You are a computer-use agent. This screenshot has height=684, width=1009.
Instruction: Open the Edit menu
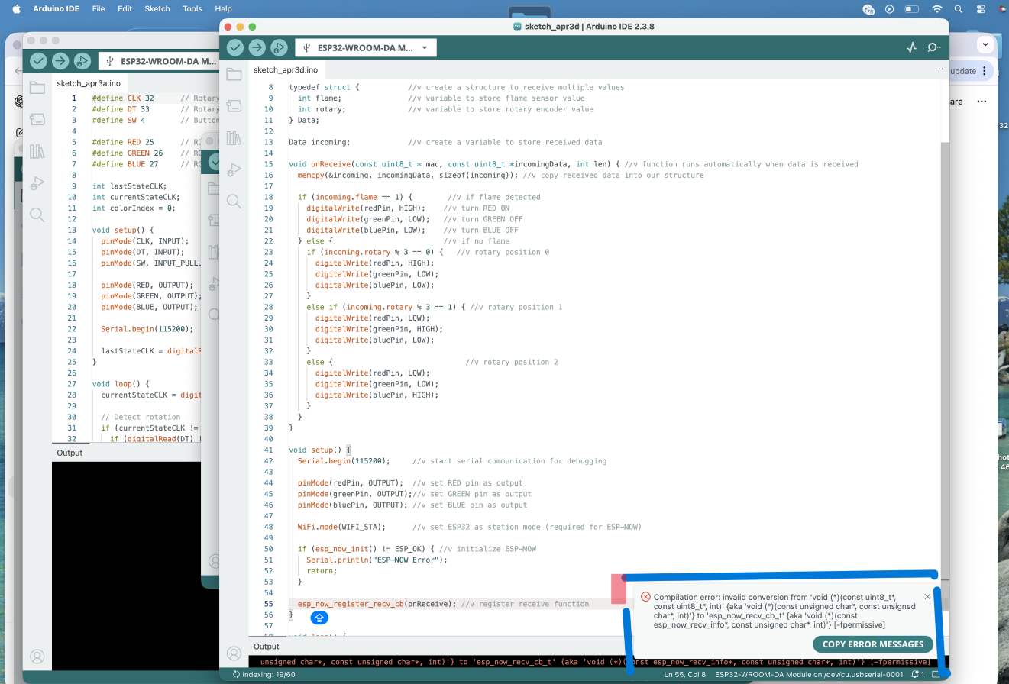tap(125, 9)
